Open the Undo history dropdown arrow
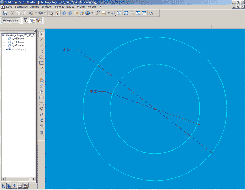Screen dimensions: 245x190 pyautogui.click(x=36, y=13)
